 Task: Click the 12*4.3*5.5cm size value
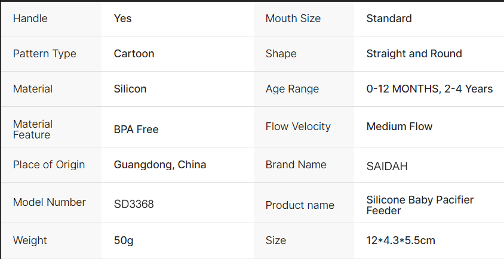(400, 241)
